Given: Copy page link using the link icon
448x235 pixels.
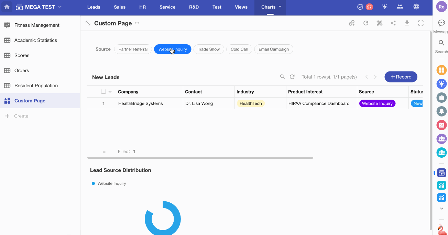Looking at the screenshot, I should click(352, 23).
